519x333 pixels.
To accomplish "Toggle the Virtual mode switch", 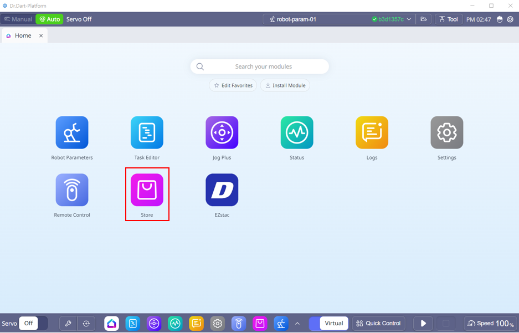I will tap(328, 324).
